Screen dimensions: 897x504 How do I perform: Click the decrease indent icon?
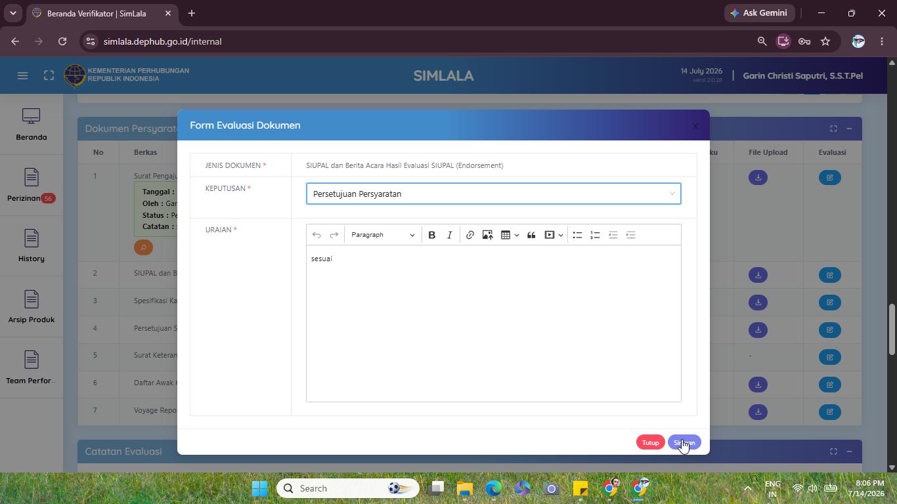point(613,235)
